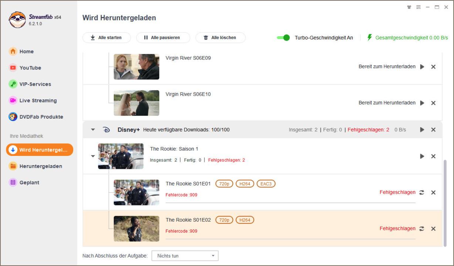The height and width of the screenshot is (266, 454).
Task: Click the Ihre Mediathek heading
Action: [26, 136]
